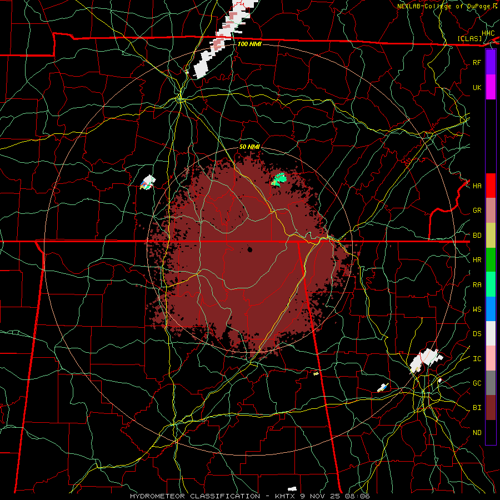
Task: Click the red HA legend color swatch
Action: 491,186
